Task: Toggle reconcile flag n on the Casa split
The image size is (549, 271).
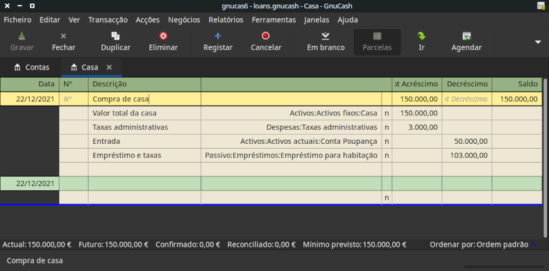Action: click(x=387, y=113)
